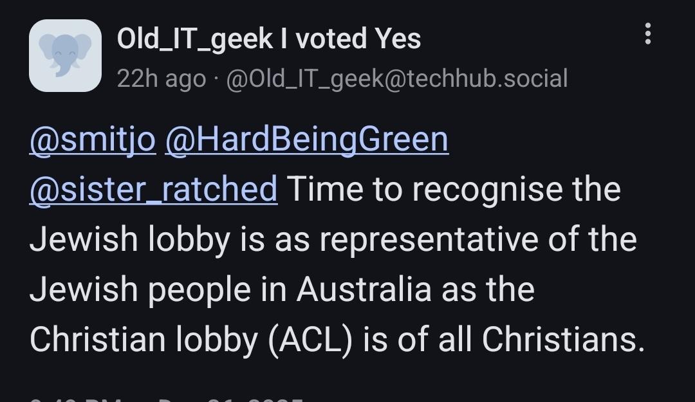Visit the @sister_ratched mentioned profile
Image resolution: width=695 pixels, height=402 pixels.
(x=153, y=190)
